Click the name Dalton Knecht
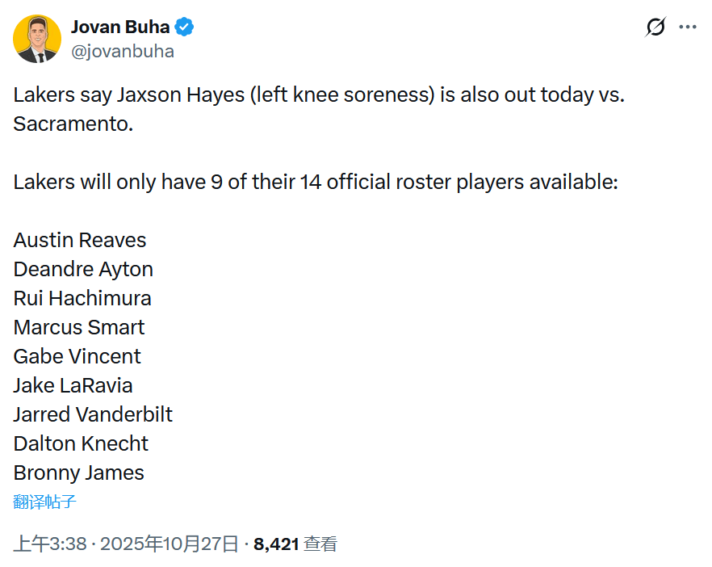712x567 pixels. 81,443
